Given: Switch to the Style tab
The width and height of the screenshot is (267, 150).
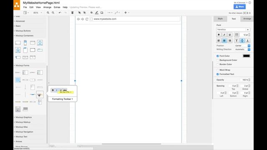Looking at the screenshot, I should coord(220,19).
